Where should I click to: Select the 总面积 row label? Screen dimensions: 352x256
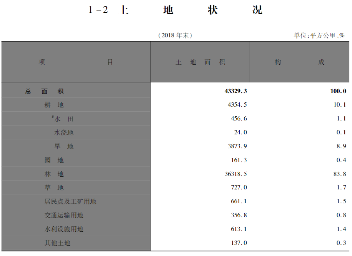coord(45,91)
